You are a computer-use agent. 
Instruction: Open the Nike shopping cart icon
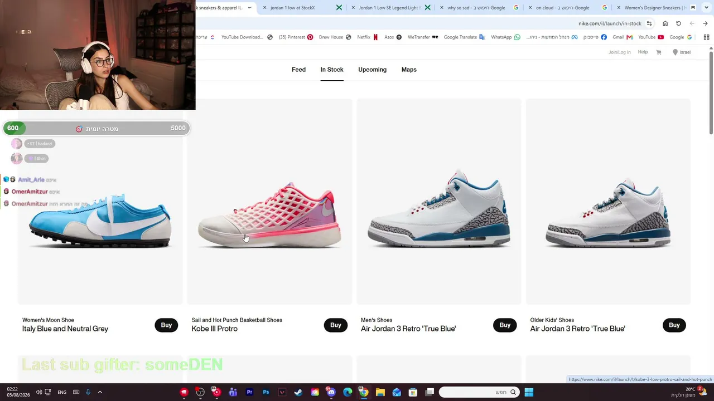click(x=659, y=52)
